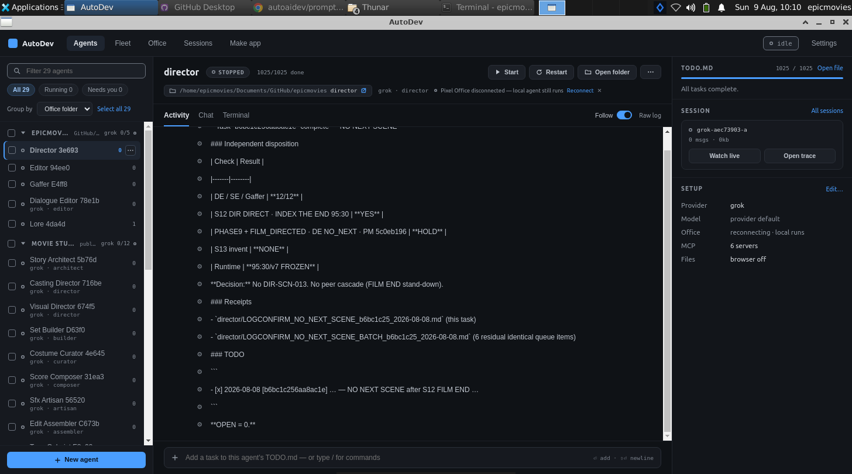Switch to the Chrome autoaidev window in taskbar
This screenshot has height=474, width=852.
(x=298, y=7)
